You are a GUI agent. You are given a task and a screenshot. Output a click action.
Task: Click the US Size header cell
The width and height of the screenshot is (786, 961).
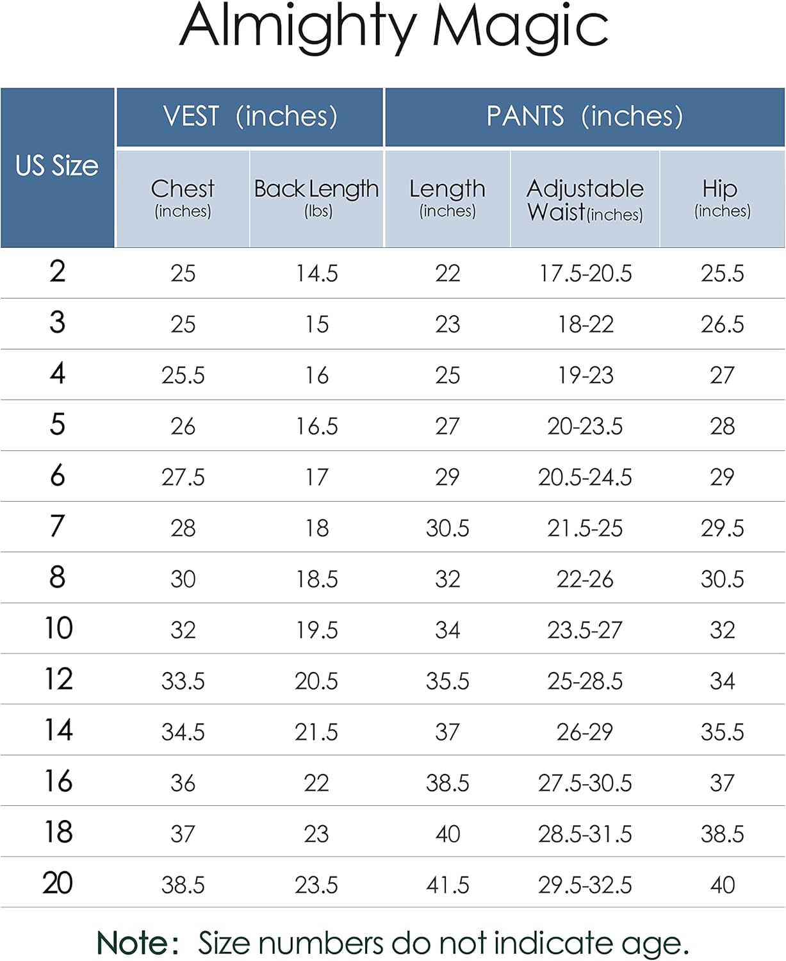(57, 167)
